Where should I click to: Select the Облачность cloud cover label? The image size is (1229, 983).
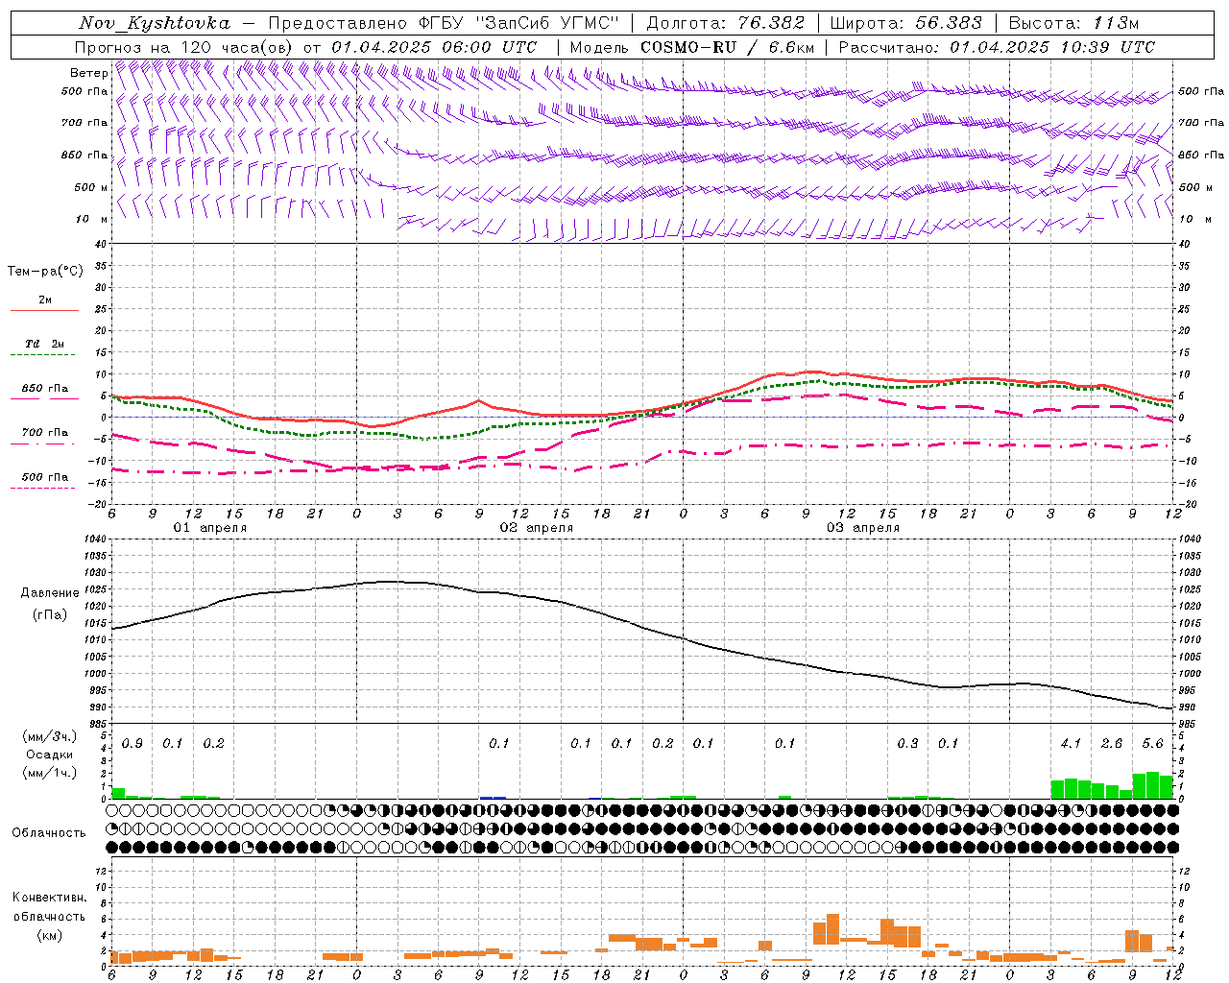[49, 833]
